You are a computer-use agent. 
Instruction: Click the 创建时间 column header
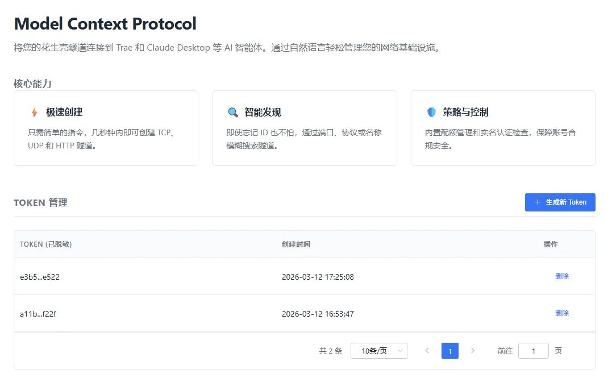[295, 244]
